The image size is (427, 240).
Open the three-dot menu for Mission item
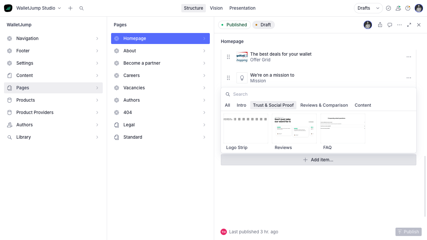(x=409, y=78)
